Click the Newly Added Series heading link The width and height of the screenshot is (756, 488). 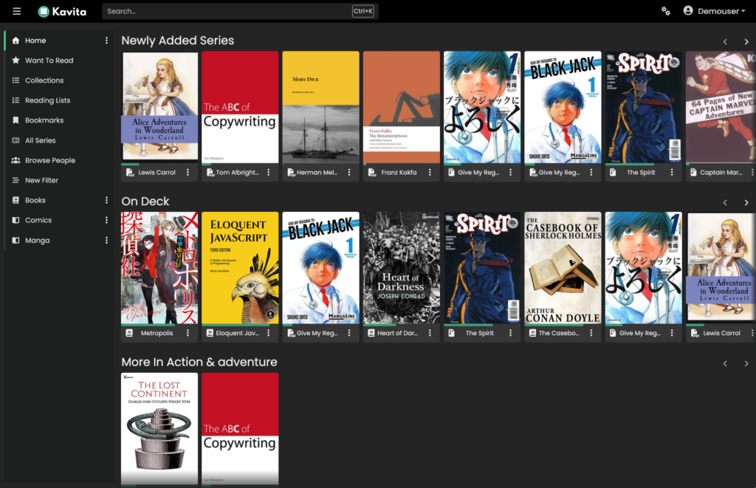[177, 41]
